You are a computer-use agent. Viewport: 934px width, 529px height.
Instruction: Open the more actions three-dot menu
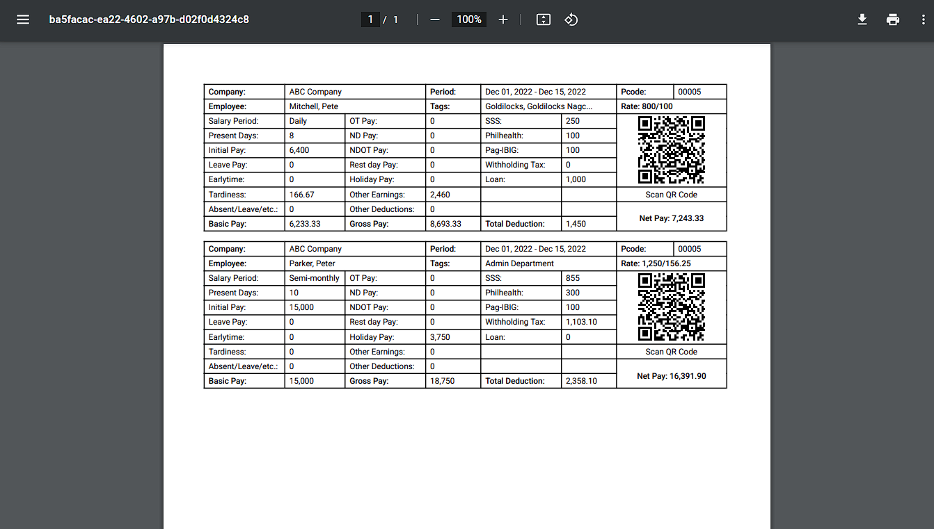pos(923,19)
